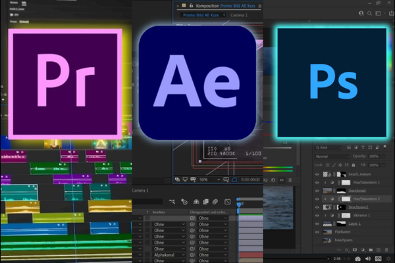The height and width of the screenshot is (263, 395).
Task: Open the 50% magnification dropdown
Action: (x=206, y=179)
